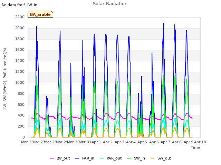
Task: Click the 800 y-axis value
Action: point(21,93)
